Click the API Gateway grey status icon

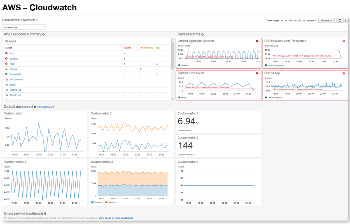[x=7, y=79]
